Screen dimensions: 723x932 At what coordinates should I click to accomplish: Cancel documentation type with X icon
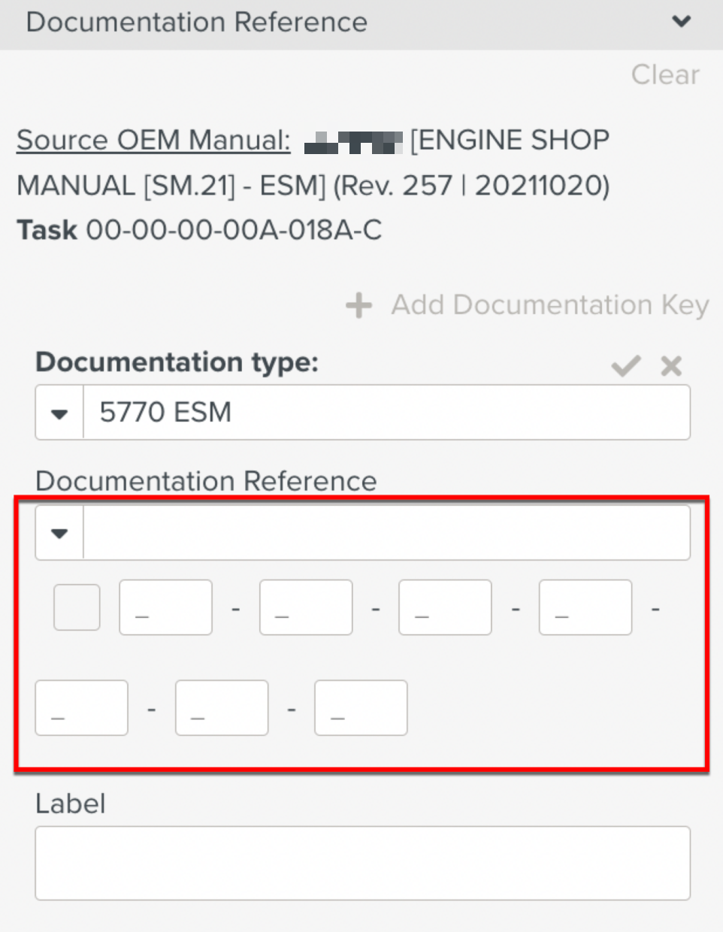click(670, 366)
